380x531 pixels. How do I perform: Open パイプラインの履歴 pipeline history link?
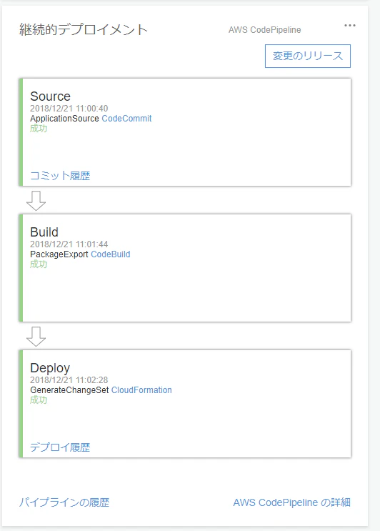point(64,502)
